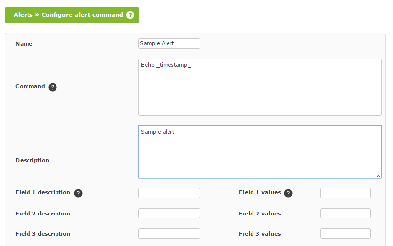Show the Field 1 description help tooltip icon
Image resolution: width=393 pixels, height=246 pixels.
[78, 193]
